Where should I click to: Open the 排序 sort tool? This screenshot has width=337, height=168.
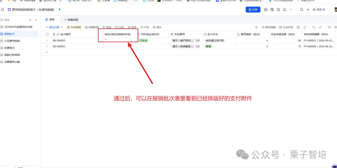click(132, 27)
